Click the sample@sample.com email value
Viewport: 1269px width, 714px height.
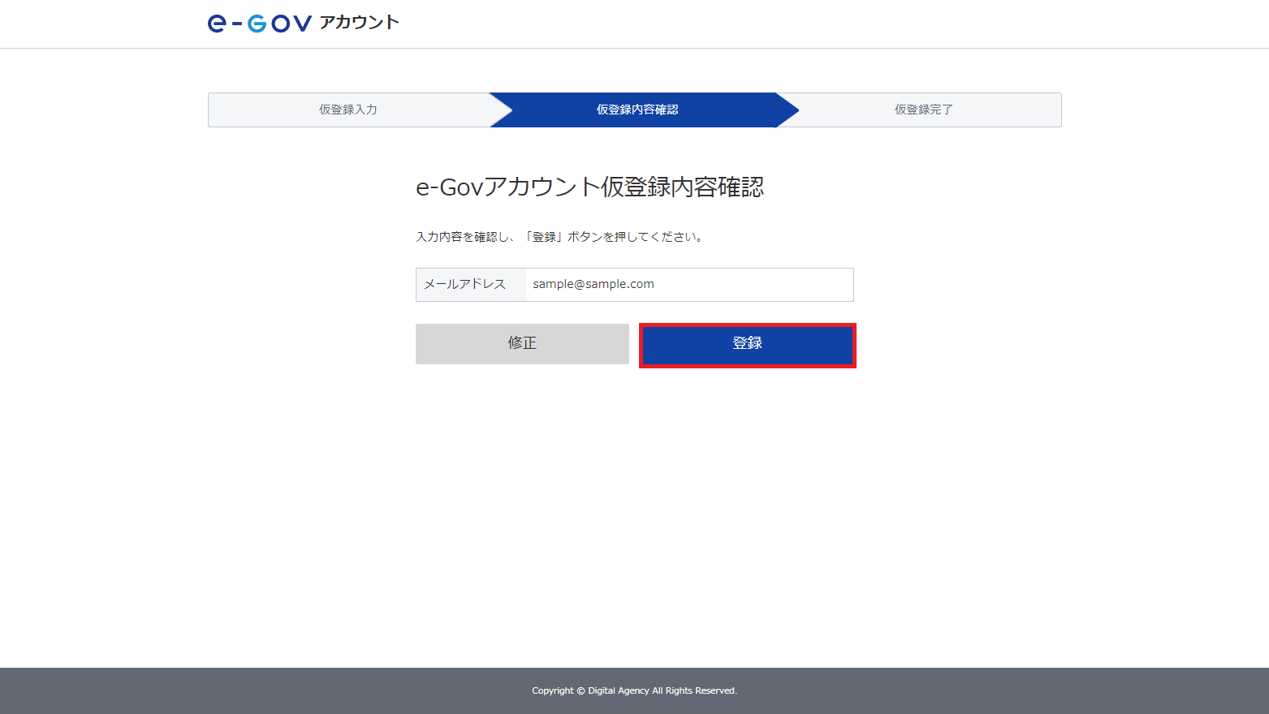click(593, 284)
